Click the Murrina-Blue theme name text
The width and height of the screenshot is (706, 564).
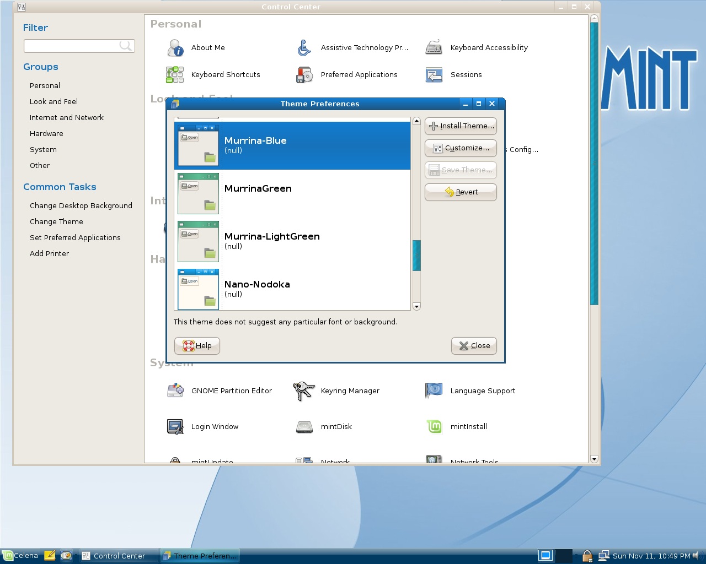pos(255,140)
